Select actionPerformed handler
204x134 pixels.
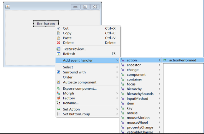coord(183,60)
